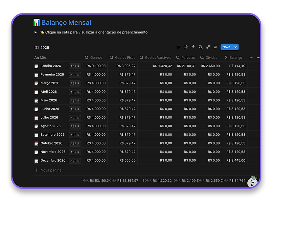The width and height of the screenshot is (294, 227).
Task: Click ABRIR for Abril 2026
Action: tap(75, 92)
